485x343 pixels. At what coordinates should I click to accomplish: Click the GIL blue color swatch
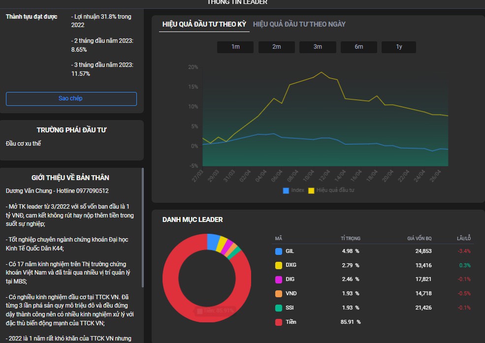pos(279,251)
